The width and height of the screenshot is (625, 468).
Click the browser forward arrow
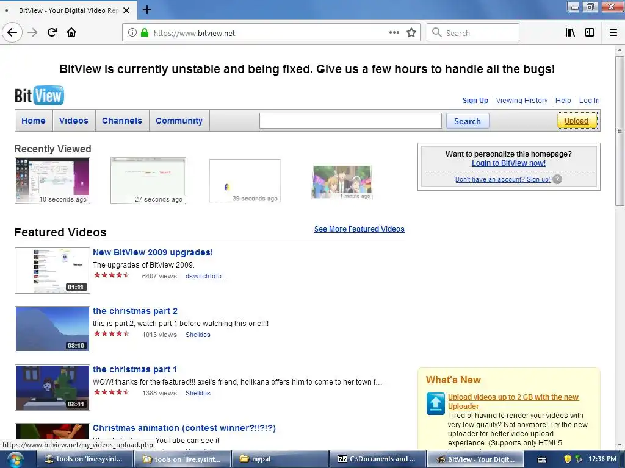(32, 33)
